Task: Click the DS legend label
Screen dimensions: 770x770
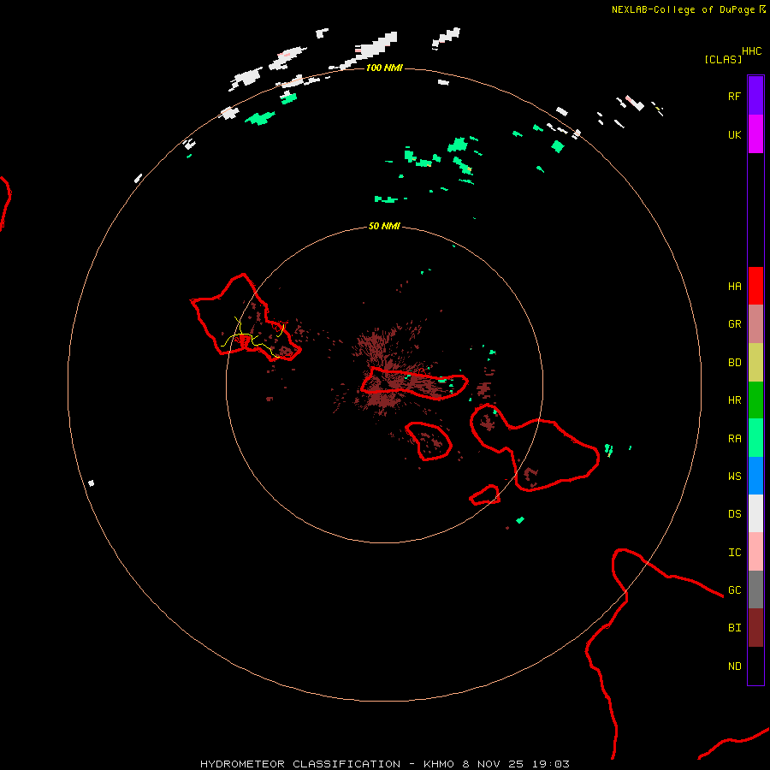Action: click(x=734, y=513)
